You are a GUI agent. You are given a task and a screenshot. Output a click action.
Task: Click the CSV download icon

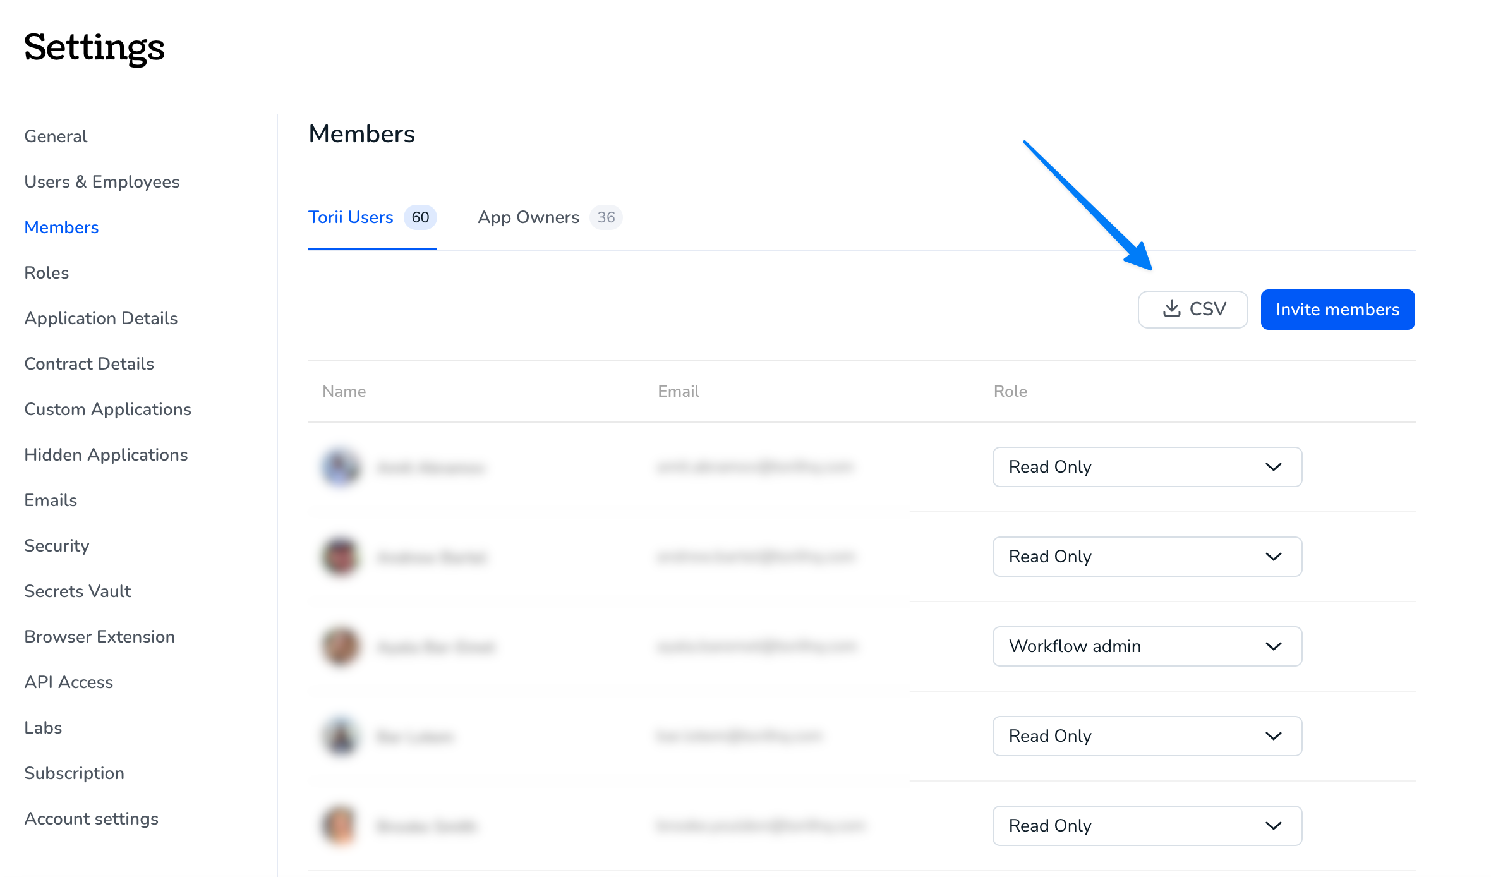(x=1172, y=309)
